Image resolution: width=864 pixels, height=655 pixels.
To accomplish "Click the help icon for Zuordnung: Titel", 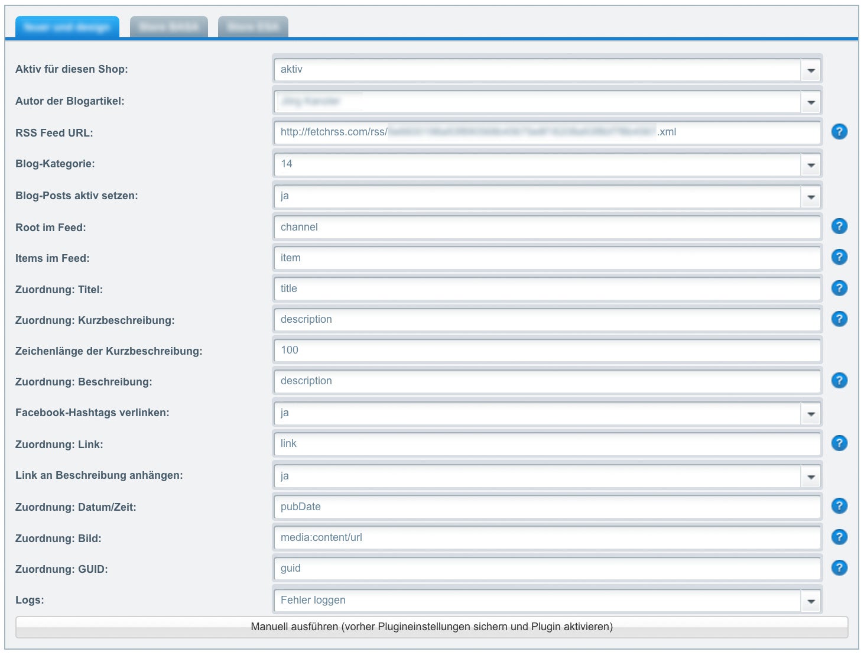I will (x=839, y=288).
